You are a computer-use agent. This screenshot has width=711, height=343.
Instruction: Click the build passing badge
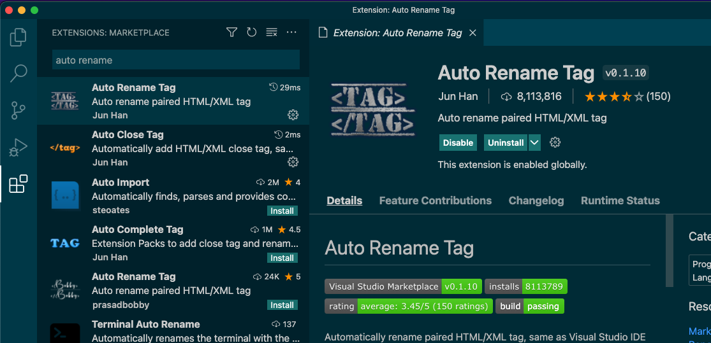click(x=530, y=306)
